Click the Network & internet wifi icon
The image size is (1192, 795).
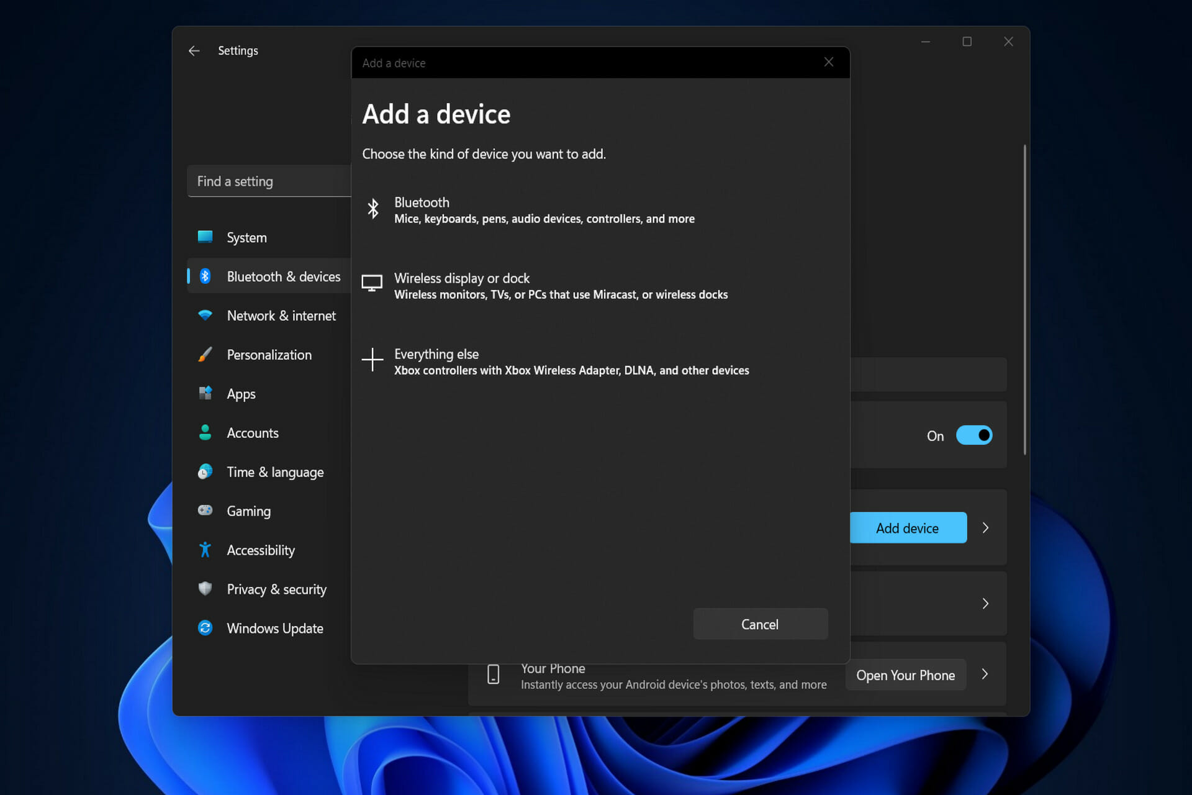[x=205, y=316]
